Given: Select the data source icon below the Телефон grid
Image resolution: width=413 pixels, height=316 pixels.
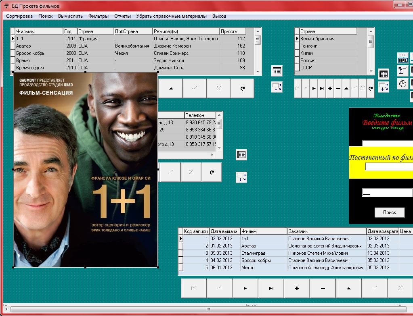Looking at the screenshot, I should click(x=241, y=177).
